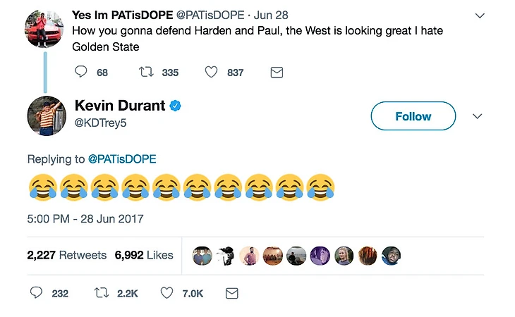Viewport: 515px width, 317px height.
Task: Follow Kevin Durant
Action: [x=413, y=116]
